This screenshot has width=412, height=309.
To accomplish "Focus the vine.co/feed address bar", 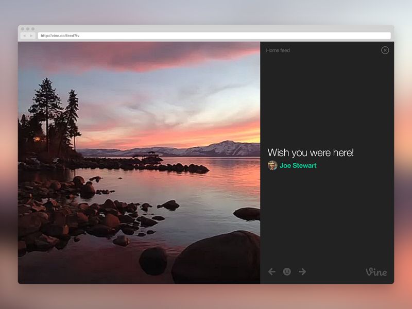I will tap(214, 36).
